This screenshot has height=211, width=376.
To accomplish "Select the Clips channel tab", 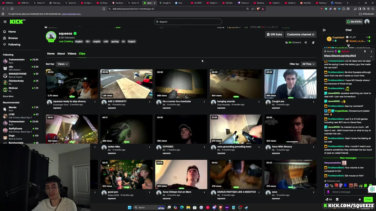I will point(82,54).
